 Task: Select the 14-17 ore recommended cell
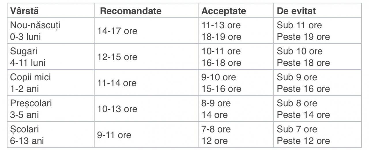[117, 31]
